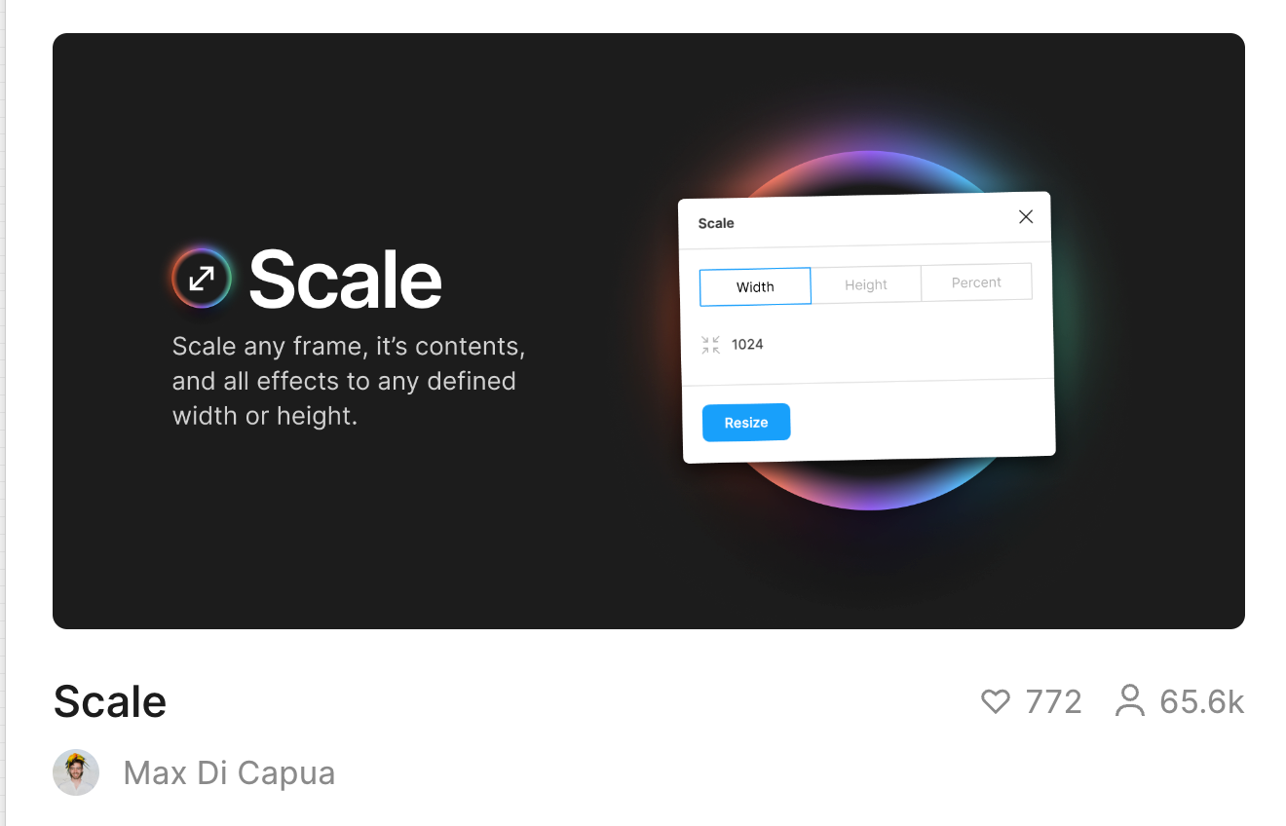Click the user installs person icon

tap(1130, 700)
